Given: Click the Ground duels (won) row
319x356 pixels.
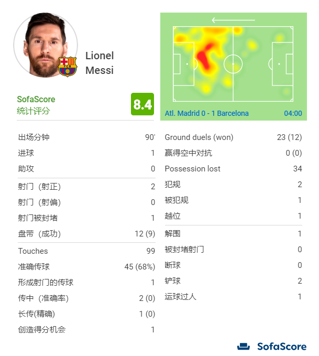Looking at the screenshot, I should click(233, 137).
